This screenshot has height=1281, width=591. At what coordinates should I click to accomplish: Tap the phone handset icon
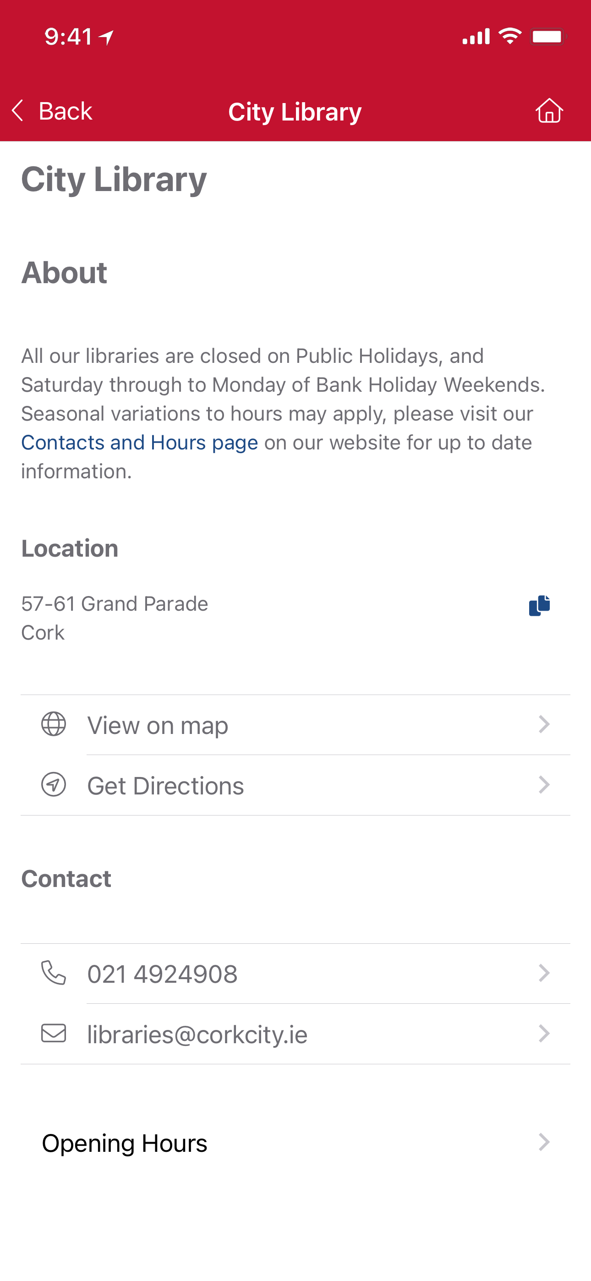tap(54, 972)
